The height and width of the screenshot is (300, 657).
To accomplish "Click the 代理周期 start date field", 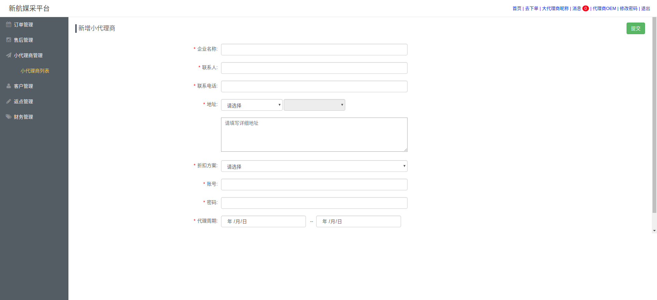I will 263,221.
